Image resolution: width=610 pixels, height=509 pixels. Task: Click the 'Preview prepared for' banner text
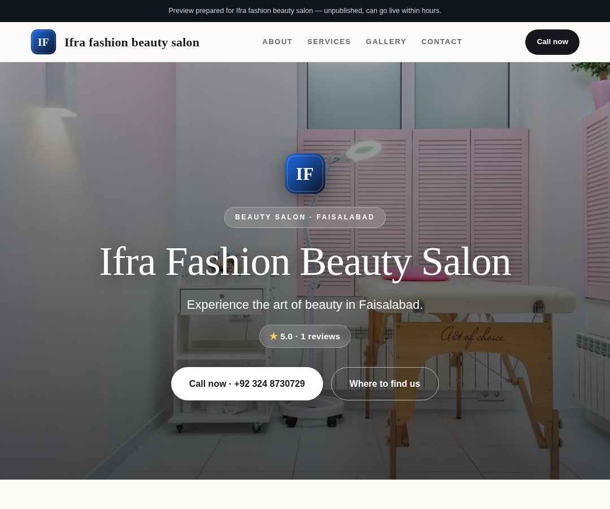click(x=305, y=11)
